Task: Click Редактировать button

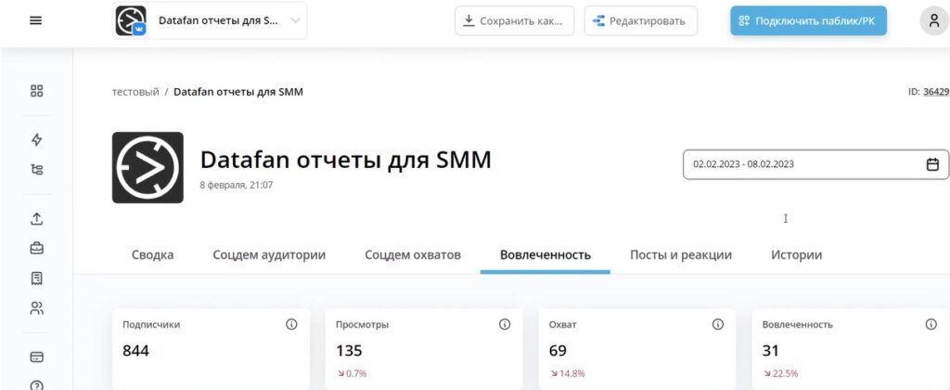Action: [x=640, y=20]
